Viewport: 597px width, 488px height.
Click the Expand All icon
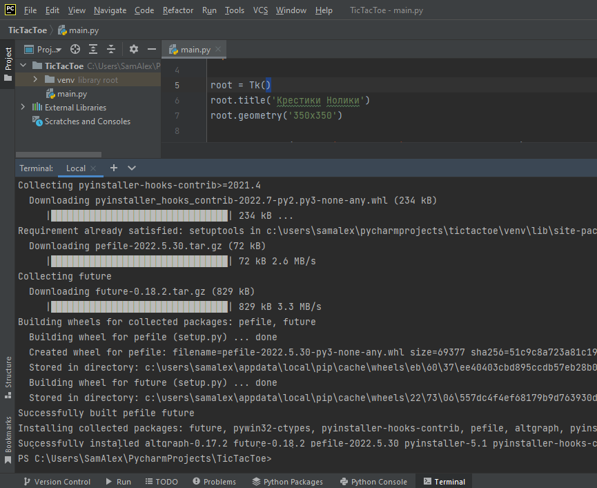click(x=93, y=49)
